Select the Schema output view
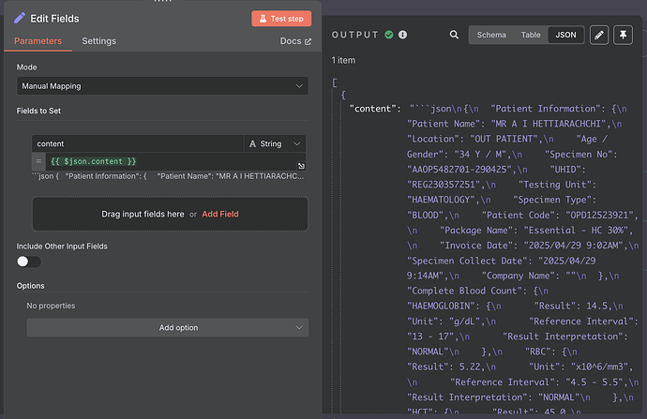Image resolution: width=647 pixels, height=419 pixels. (x=491, y=35)
